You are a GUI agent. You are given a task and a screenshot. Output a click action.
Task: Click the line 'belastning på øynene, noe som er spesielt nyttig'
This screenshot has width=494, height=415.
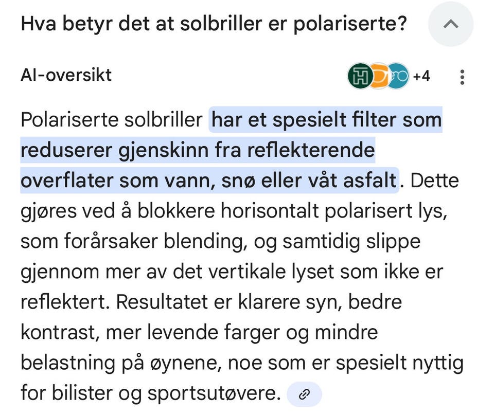[242, 363]
